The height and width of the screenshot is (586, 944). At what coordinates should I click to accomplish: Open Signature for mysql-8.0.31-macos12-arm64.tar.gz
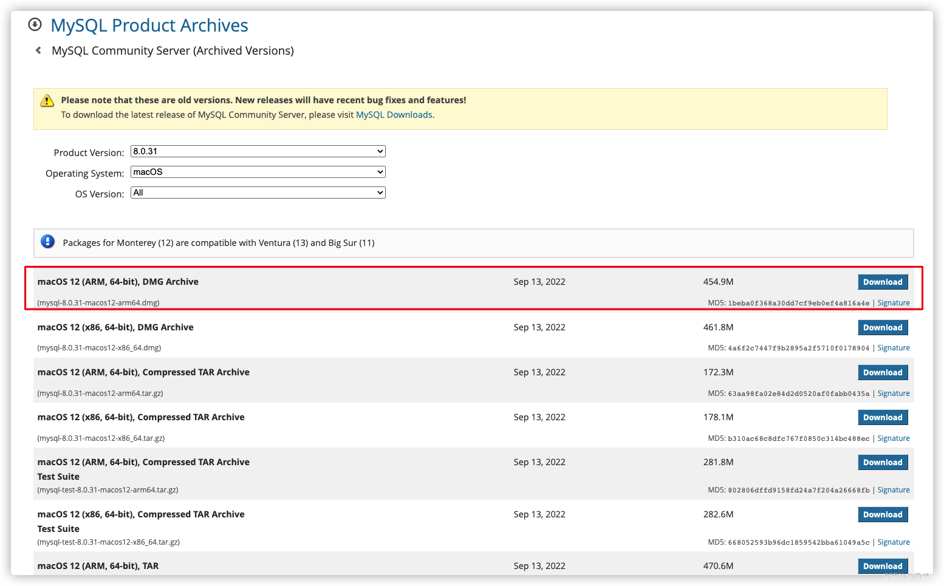[x=894, y=394]
